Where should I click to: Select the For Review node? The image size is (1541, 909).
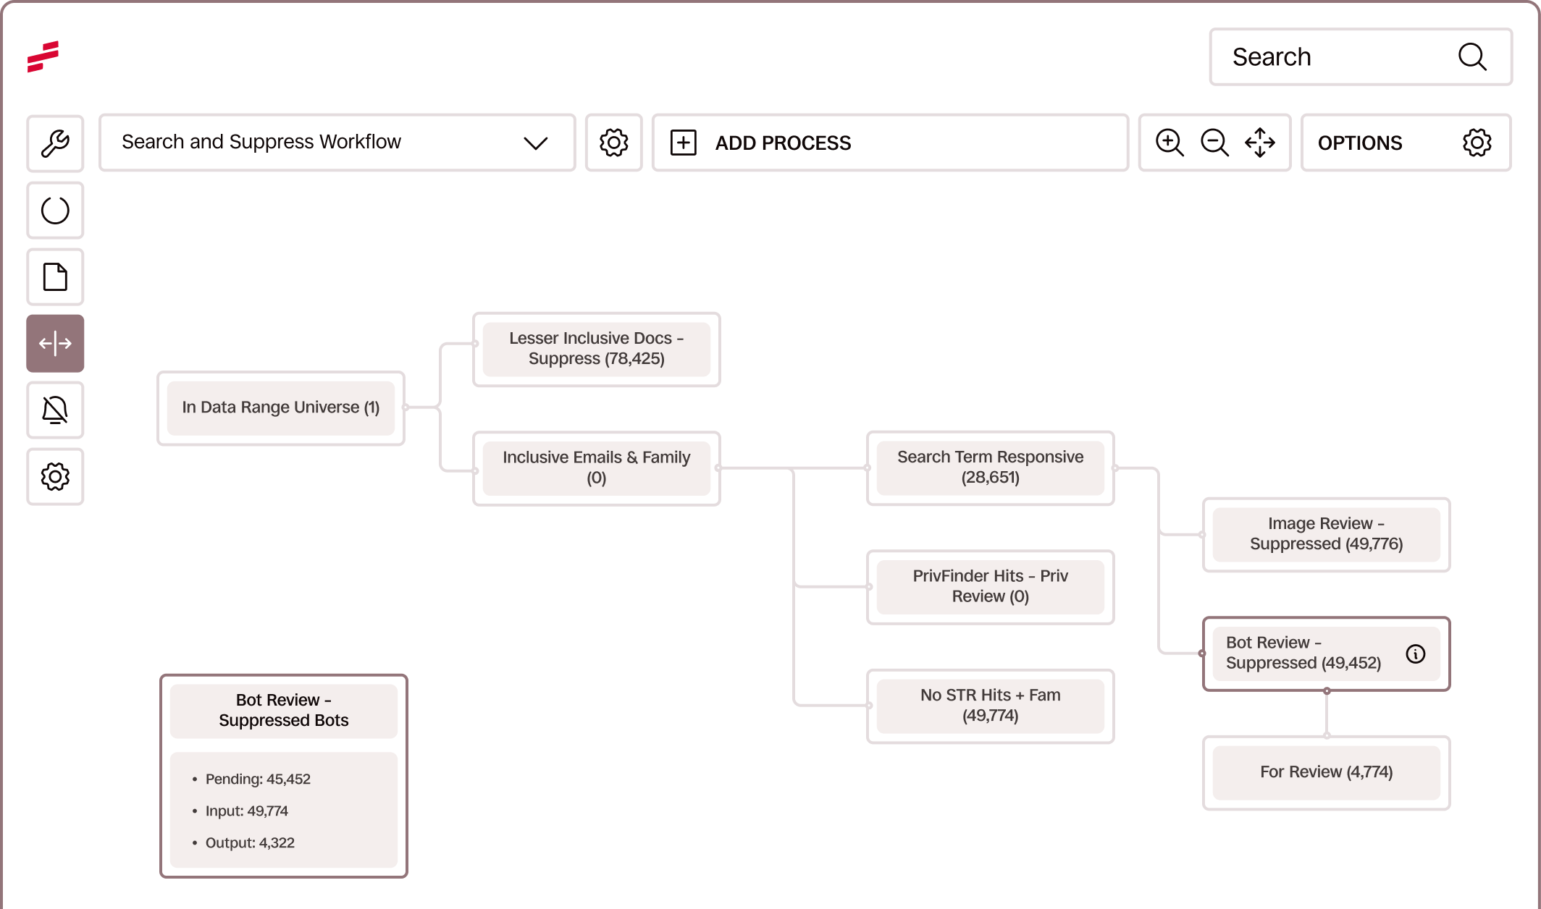[x=1326, y=772]
